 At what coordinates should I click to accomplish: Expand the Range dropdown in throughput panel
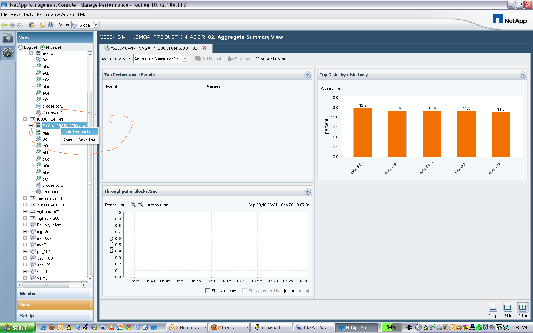114,205
